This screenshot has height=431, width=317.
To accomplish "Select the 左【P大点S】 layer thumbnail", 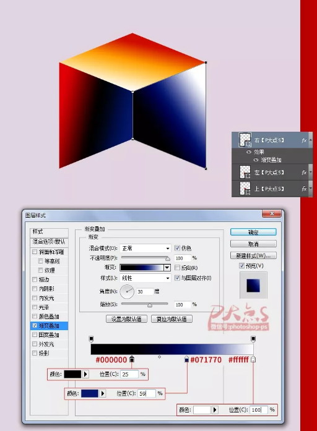I will (245, 172).
